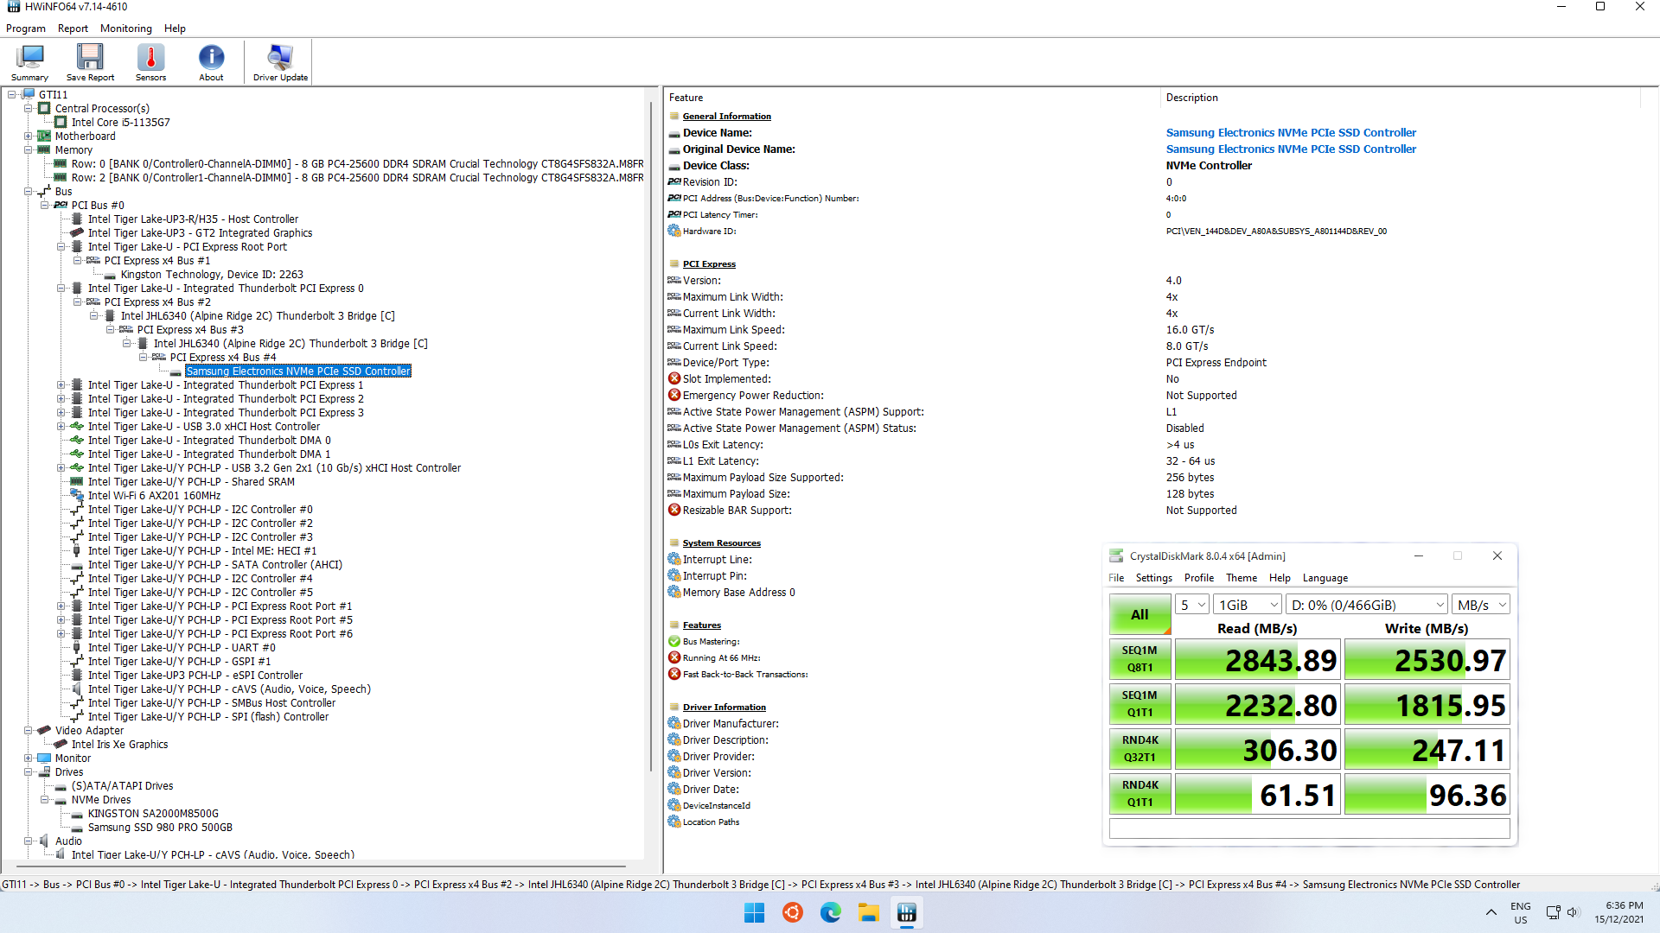Expand the Monitor tree node

[28, 758]
